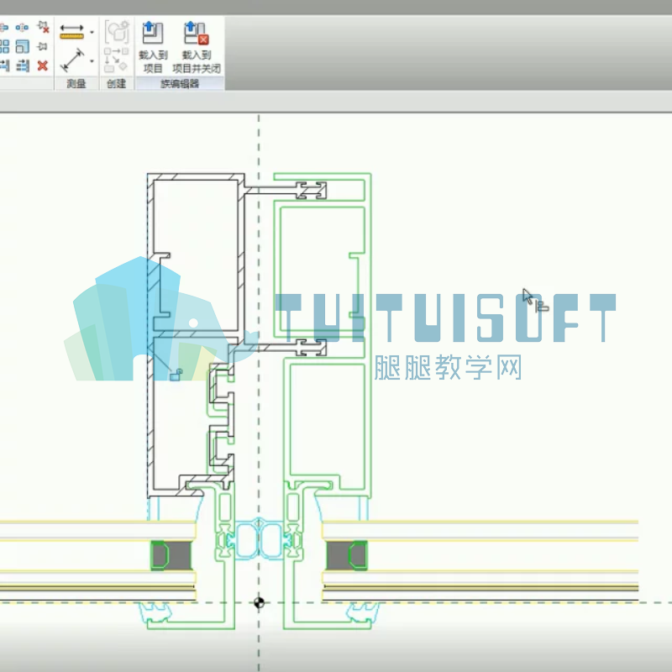This screenshot has width=672, height=672.
Task: Pin the element with Pin tool
Action: point(42,46)
